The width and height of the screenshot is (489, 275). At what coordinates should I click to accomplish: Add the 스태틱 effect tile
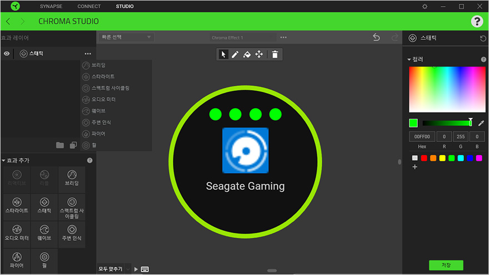click(44, 207)
